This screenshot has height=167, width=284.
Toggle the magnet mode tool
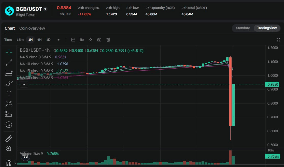click(x=9, y=163)
